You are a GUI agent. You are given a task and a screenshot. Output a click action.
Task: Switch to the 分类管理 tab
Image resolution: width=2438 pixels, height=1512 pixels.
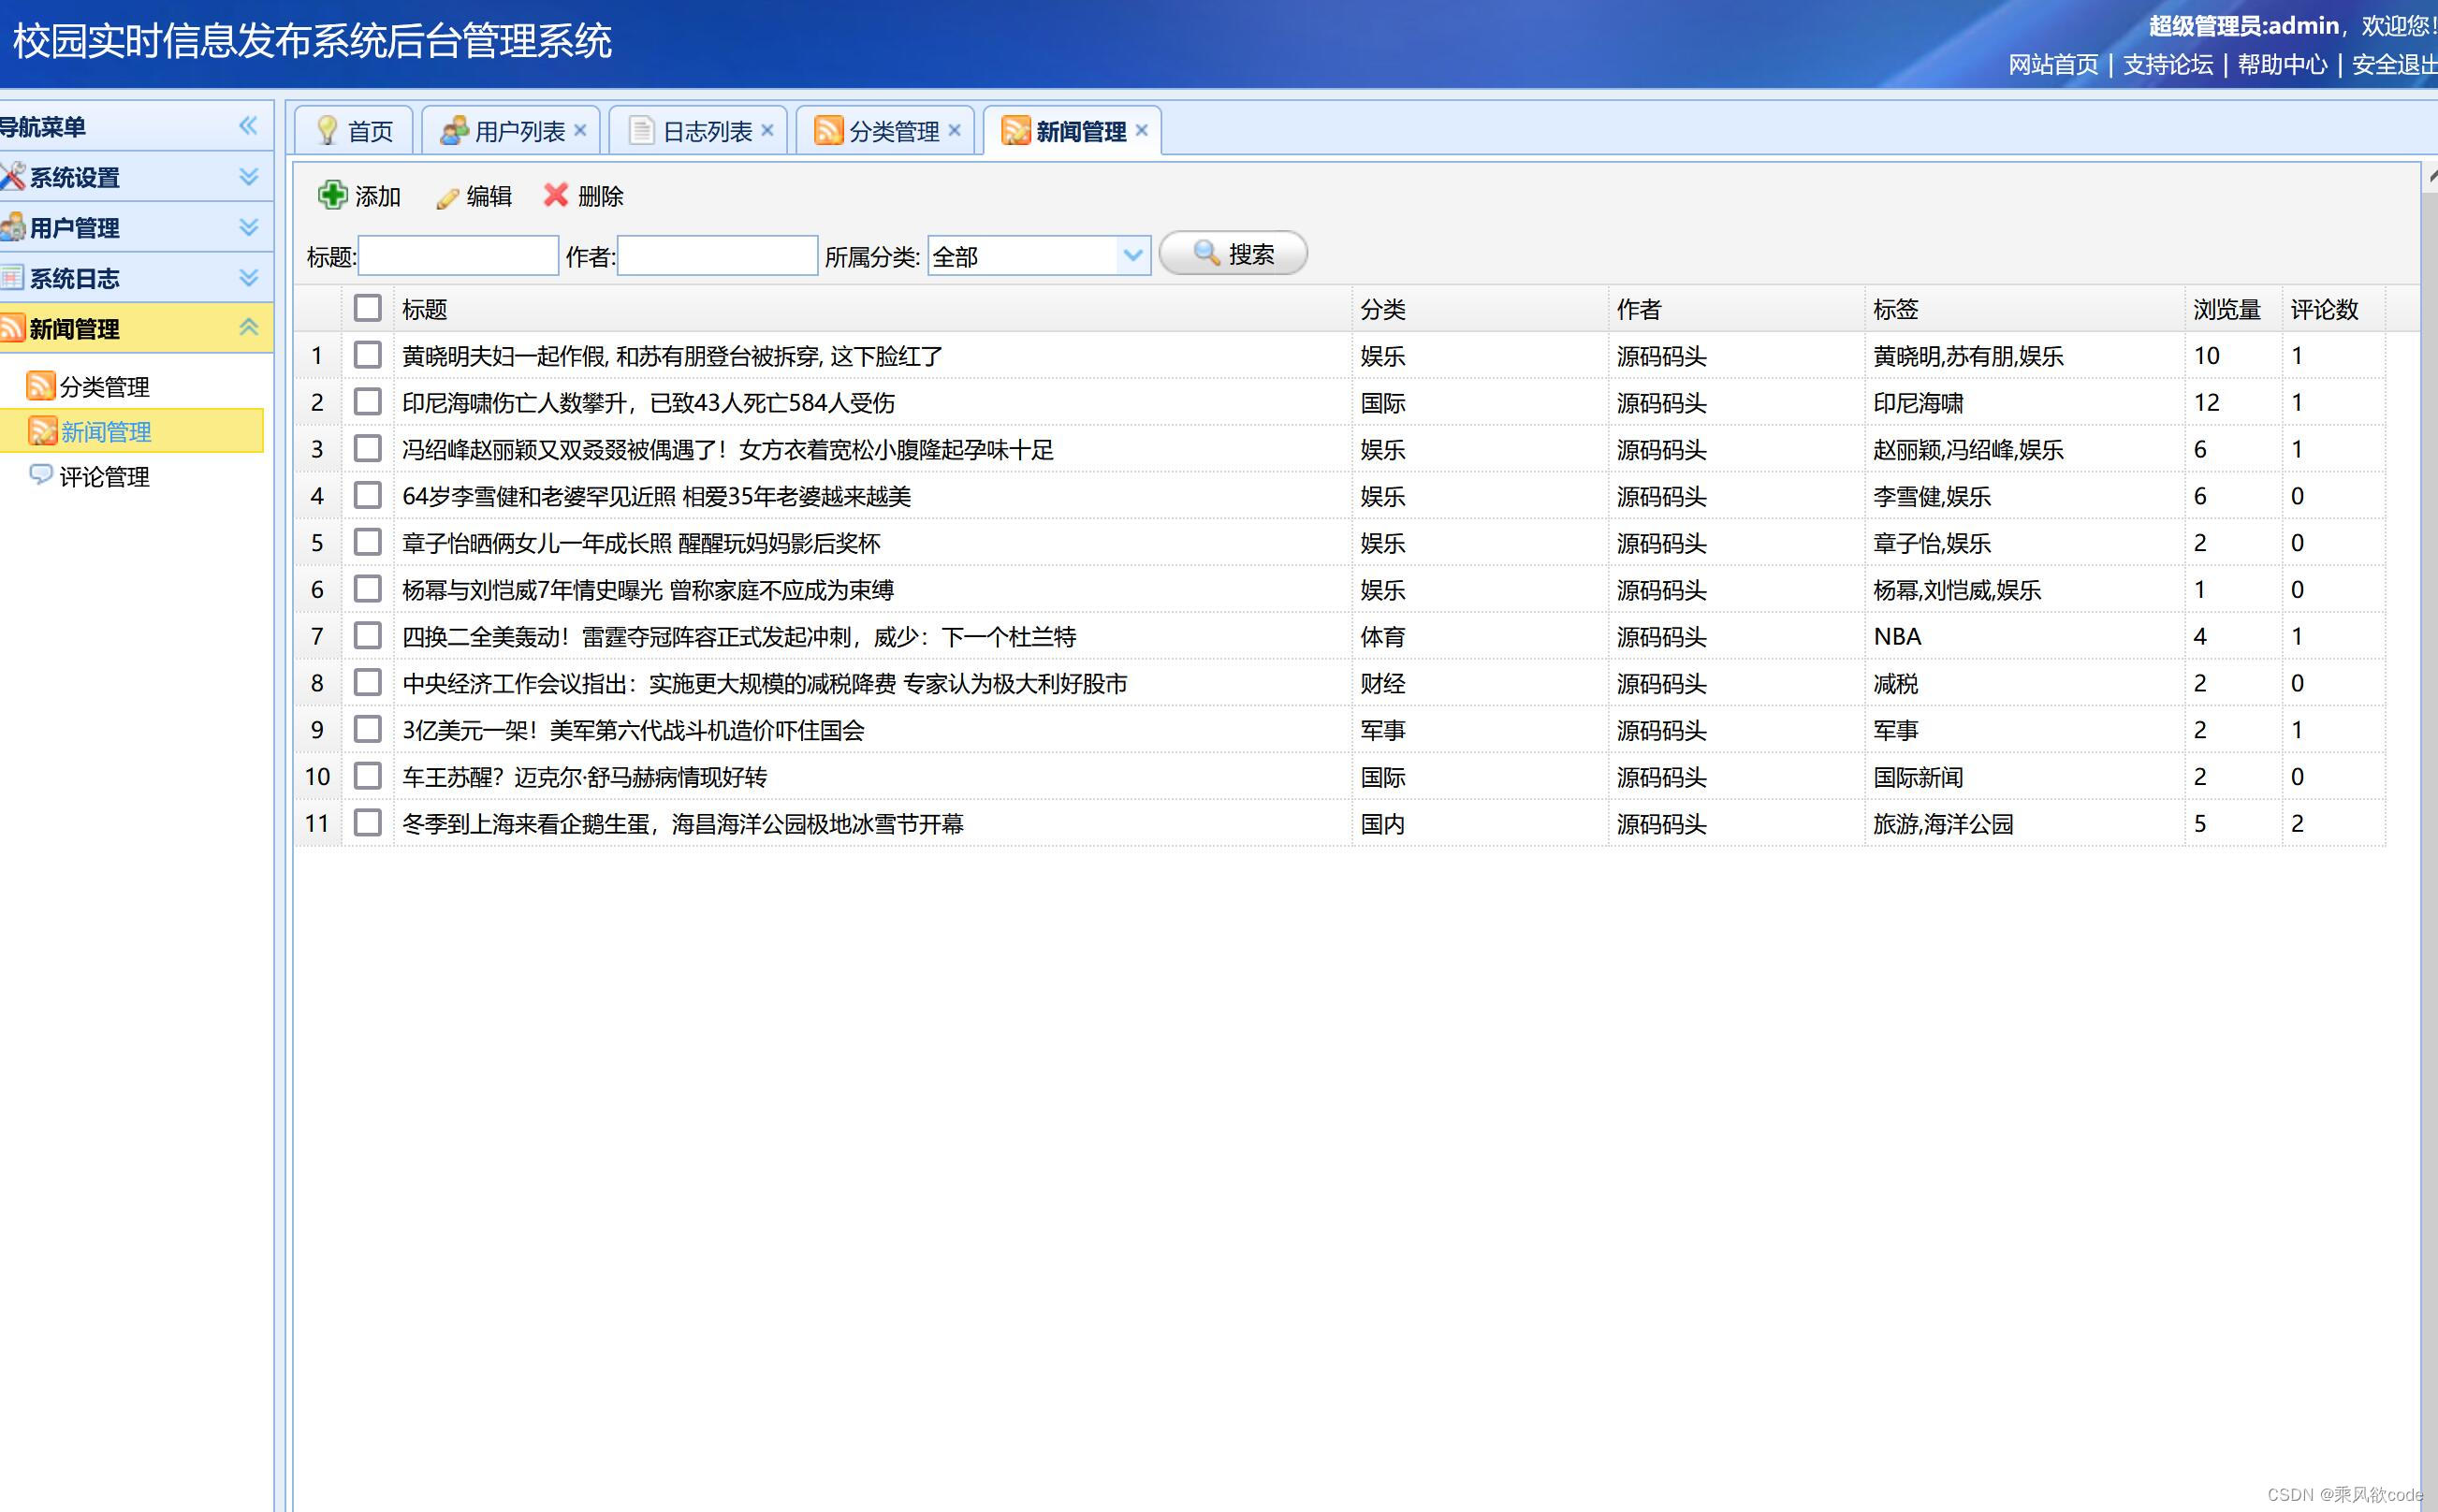893,129
